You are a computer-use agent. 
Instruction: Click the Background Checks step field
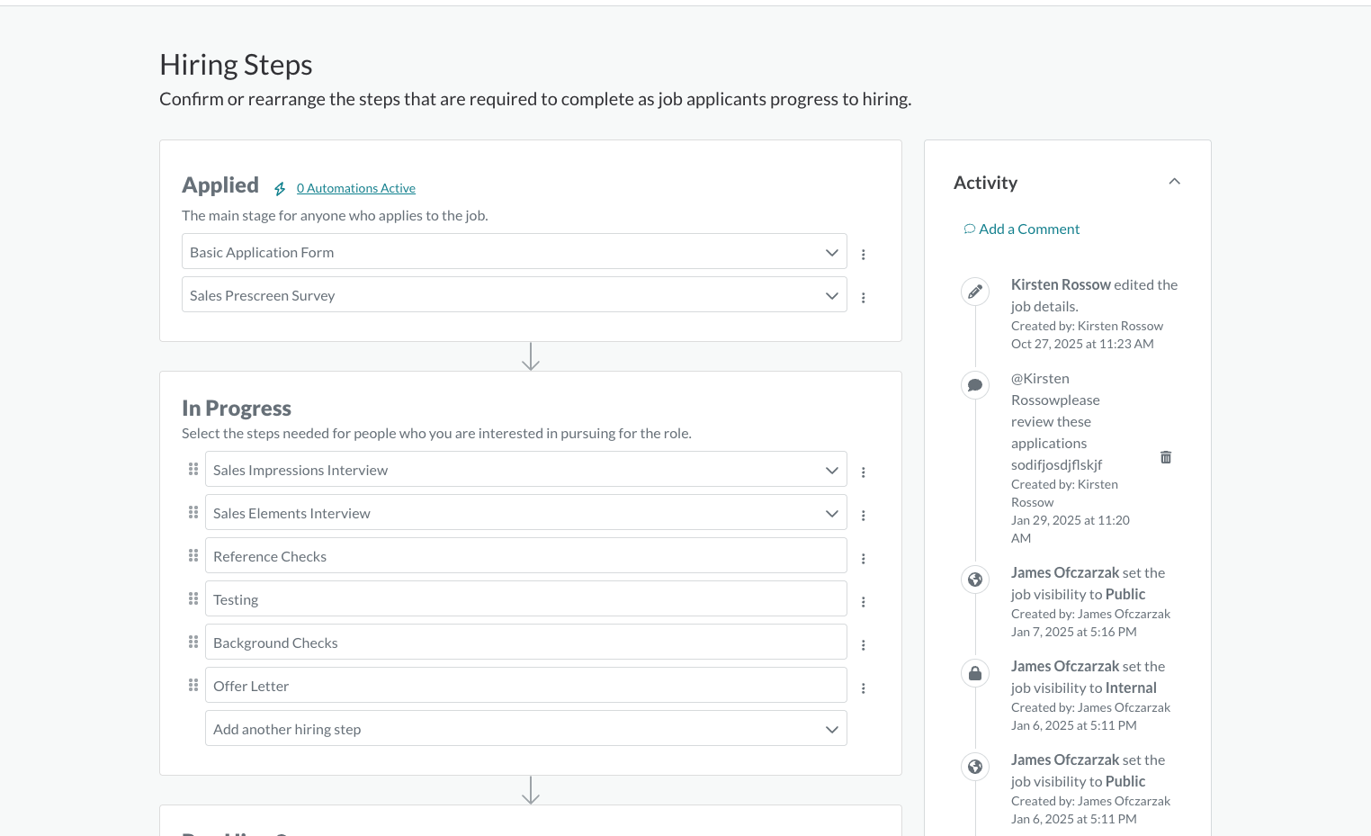click(526, 643)
